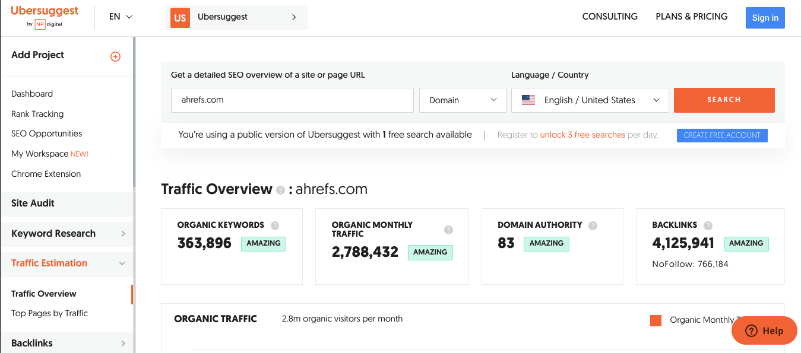Click help icon beside Backlinks
This screenshot has height=353, width=801.
point(708,225)
